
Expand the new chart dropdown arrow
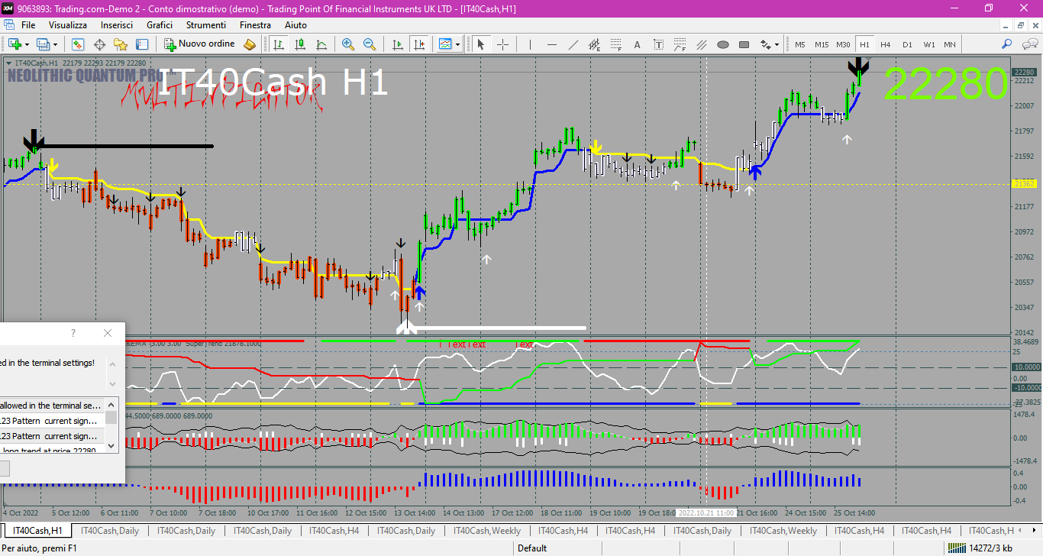pos(27,44)
